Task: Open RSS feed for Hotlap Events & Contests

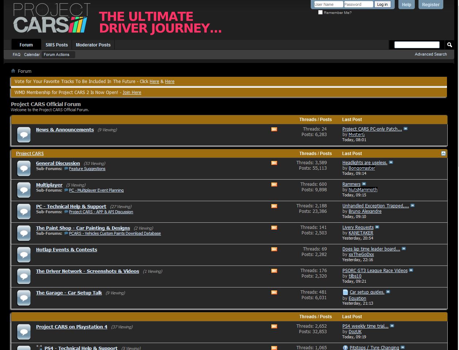Action: point(274,249)
